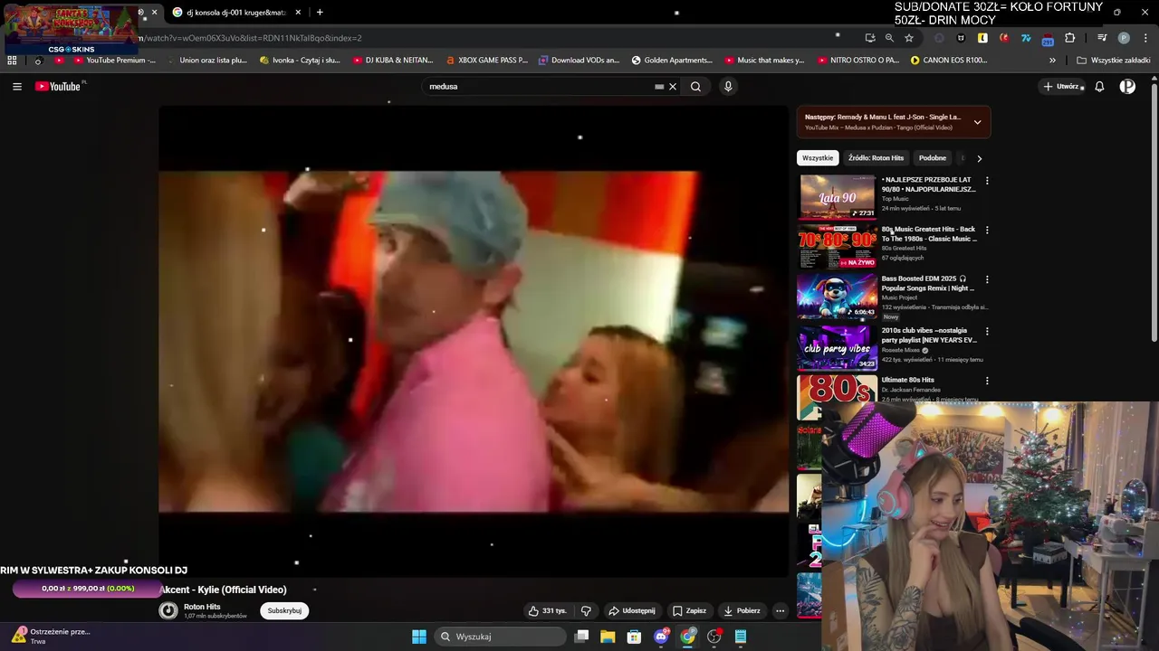Click the YouTube page scrollbar thumb
This screenshot has height=651, width=1159.
[1154, 212]
